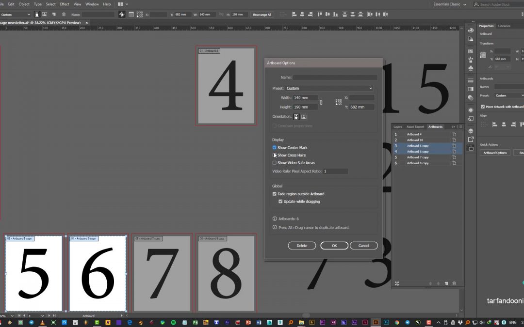Open the Symbols panel club icon
The height and width of the screenshot is (327, 524).
pos(471,68)
